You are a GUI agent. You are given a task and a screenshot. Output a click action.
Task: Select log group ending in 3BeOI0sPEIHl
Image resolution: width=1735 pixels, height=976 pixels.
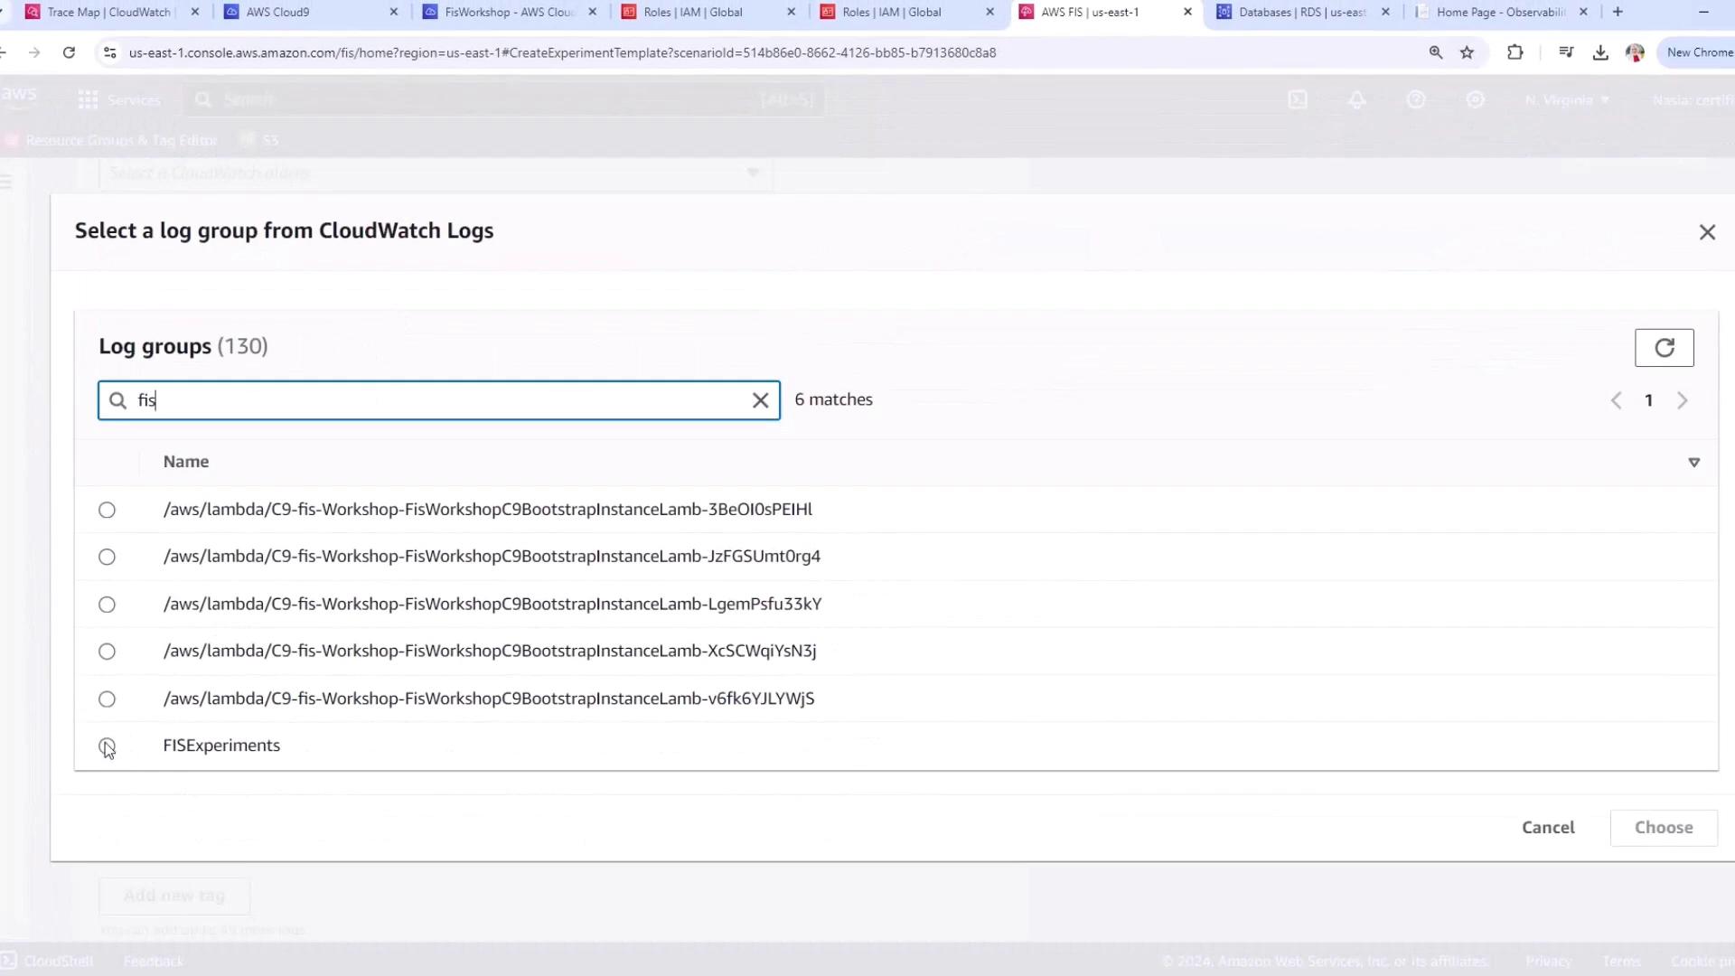click(x=107, y=510)
